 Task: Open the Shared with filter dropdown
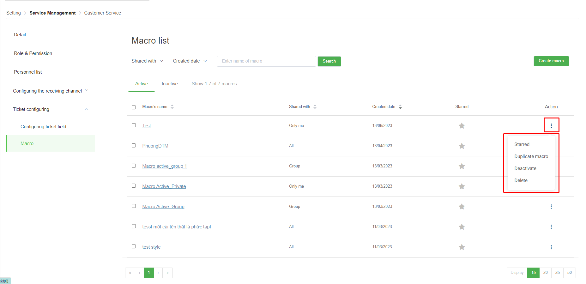coord(148,61)
